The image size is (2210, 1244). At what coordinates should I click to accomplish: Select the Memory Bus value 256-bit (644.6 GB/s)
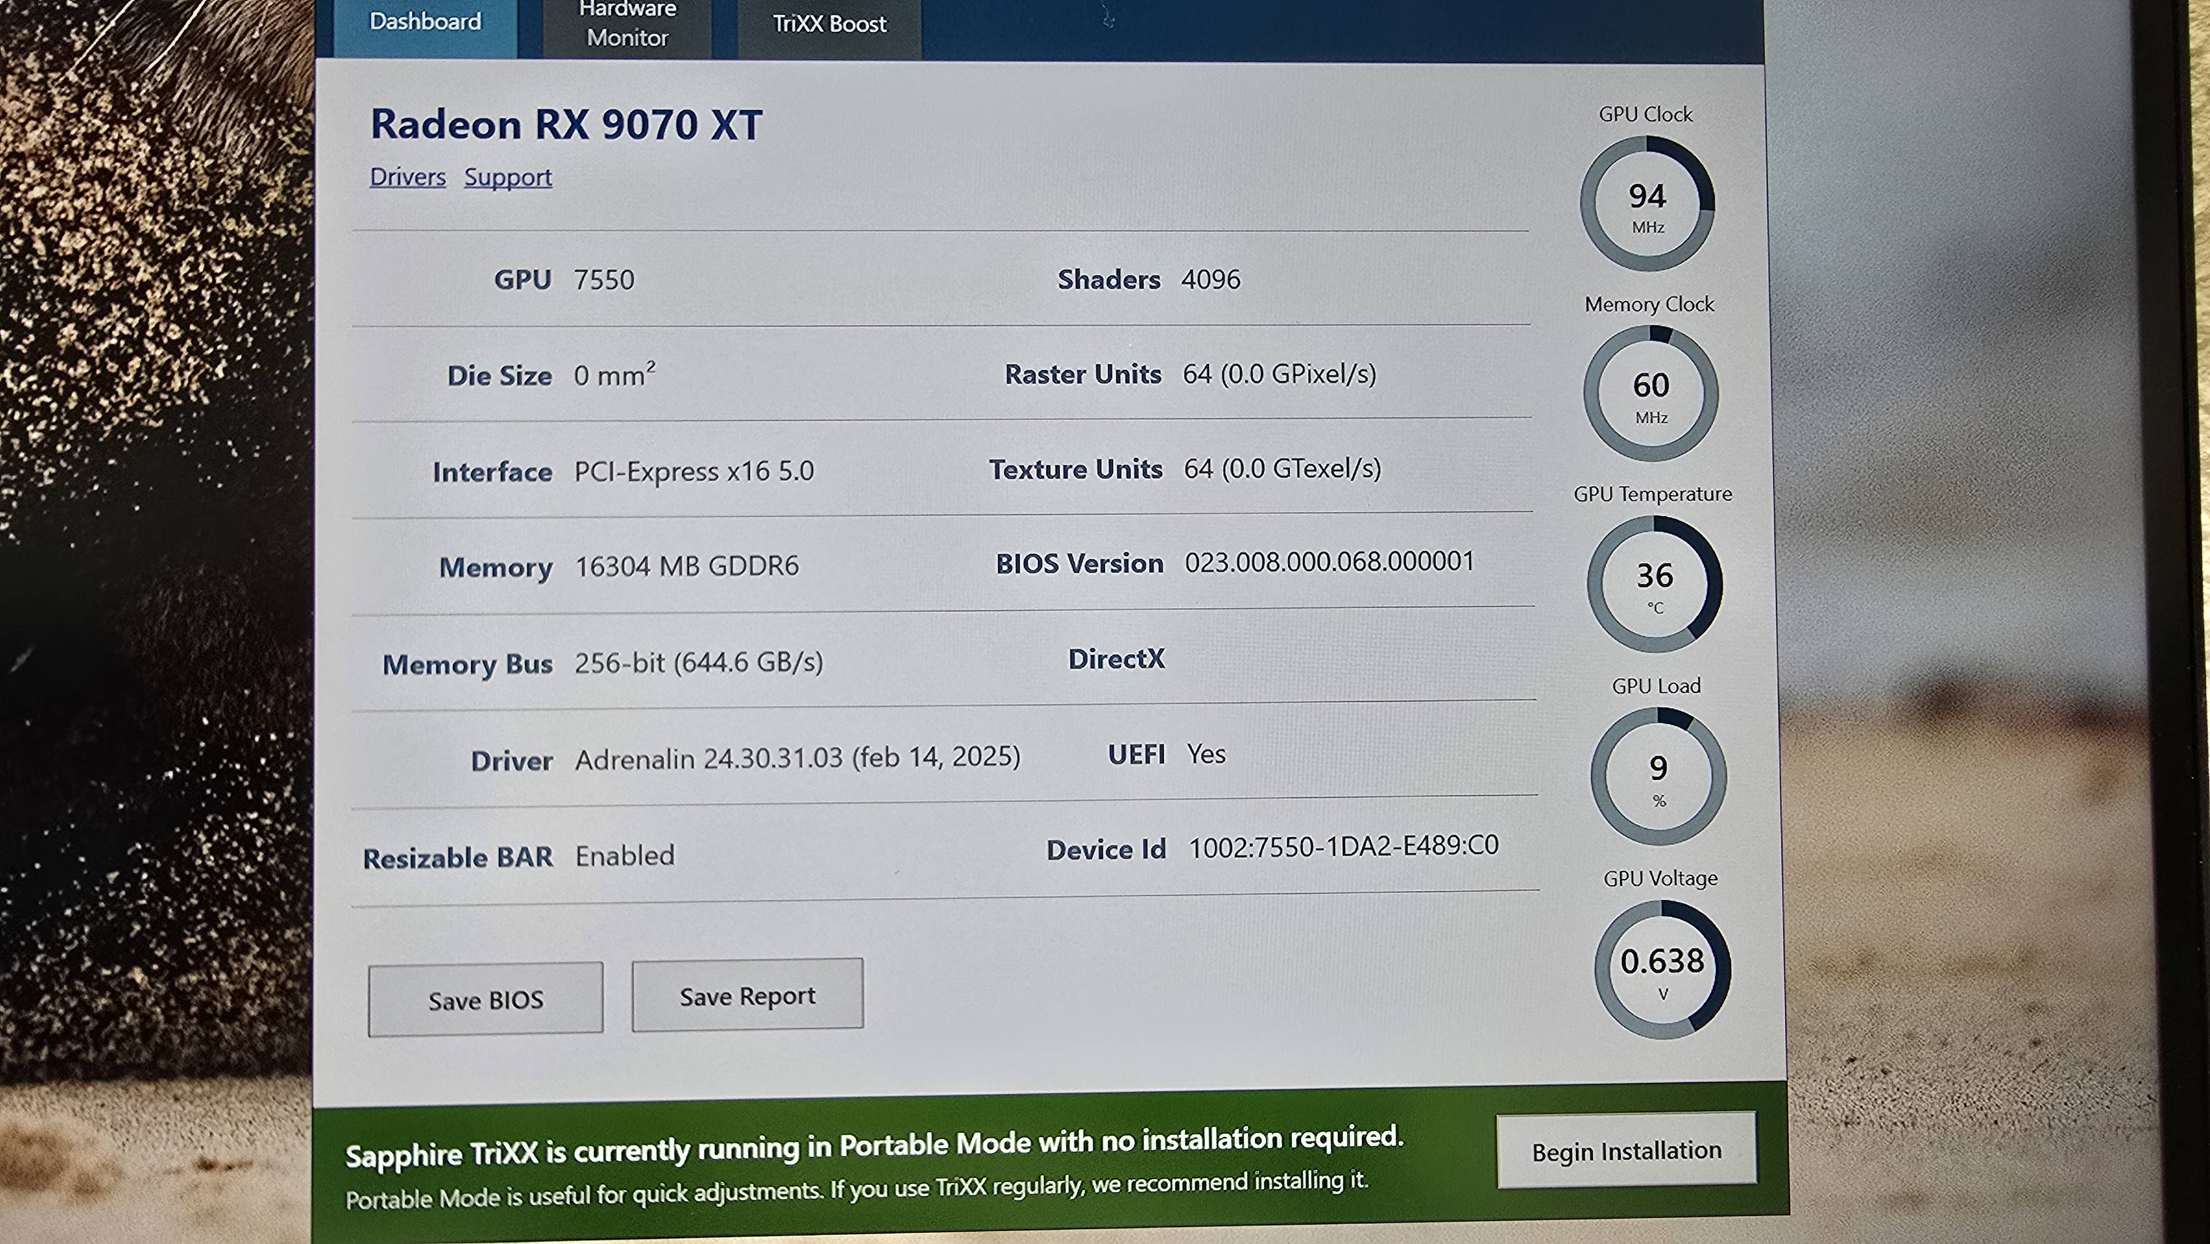[698, 662]
